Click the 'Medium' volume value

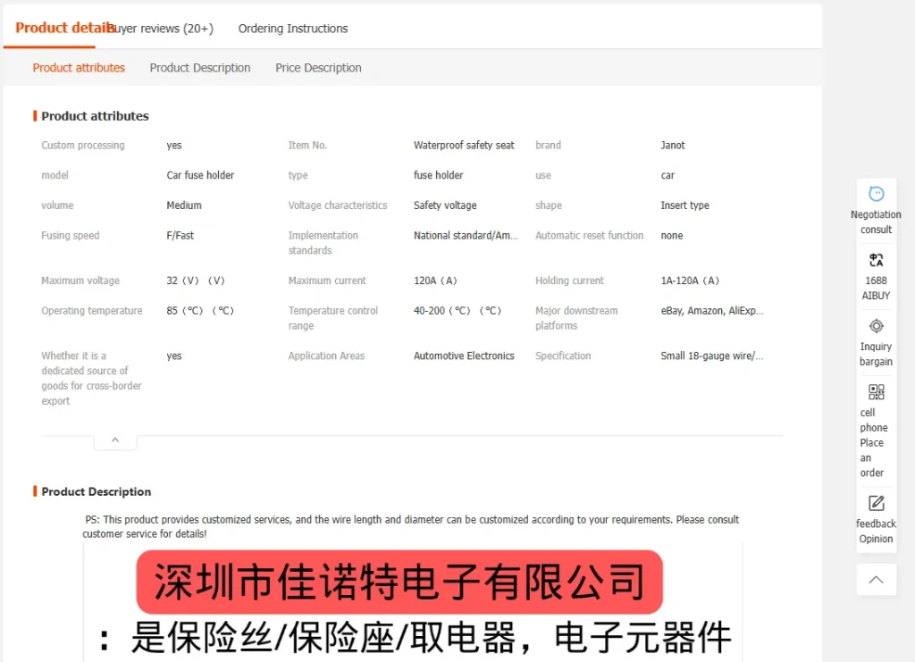pos(184,205)
